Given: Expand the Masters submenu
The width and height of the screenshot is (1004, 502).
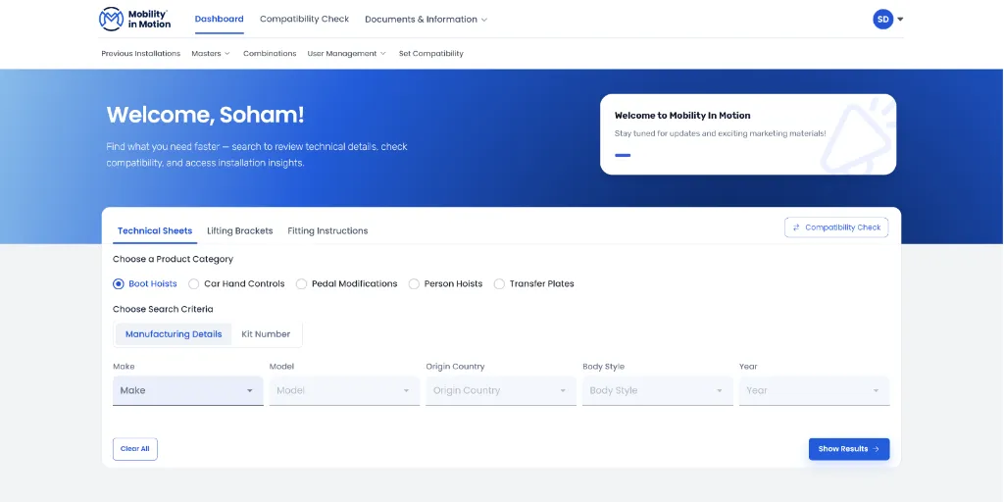Looking at the screenshot, I should click(211, 54).
